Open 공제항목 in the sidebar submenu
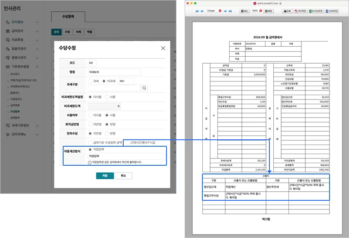349x238 pixels. tap(17, 117)
